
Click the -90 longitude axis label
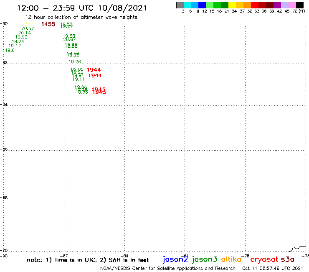click(x=4, y=256)
